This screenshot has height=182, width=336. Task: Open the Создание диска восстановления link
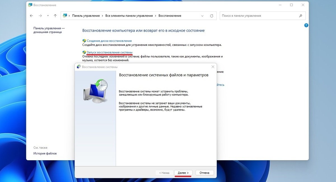click(x=109, y=41)
